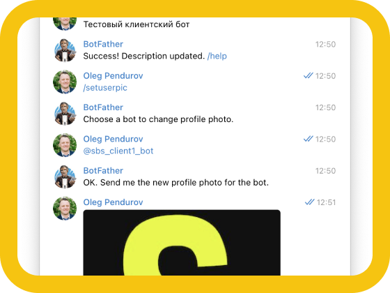Open the sent yellow letter C photo
The image size is (390, 293).
pos(182,243)
